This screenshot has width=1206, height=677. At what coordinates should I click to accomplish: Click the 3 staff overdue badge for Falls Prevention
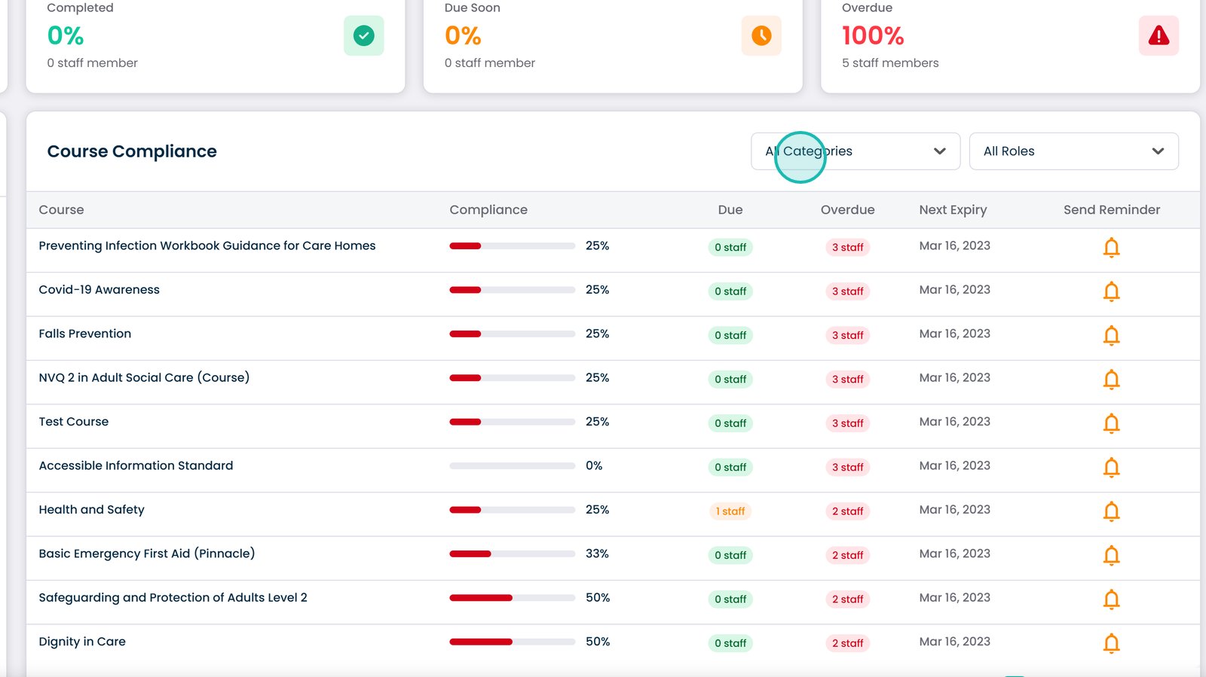click(x=847, y=335)
